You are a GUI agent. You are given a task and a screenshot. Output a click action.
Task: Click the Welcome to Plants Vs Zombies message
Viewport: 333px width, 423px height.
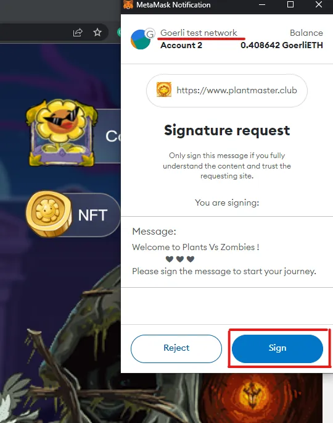[195, 247]
